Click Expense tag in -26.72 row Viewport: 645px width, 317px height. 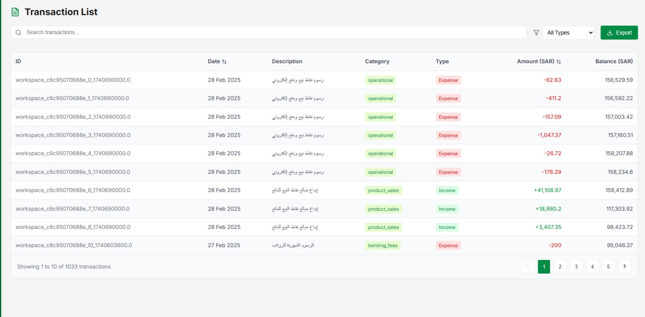pos(448,154)
